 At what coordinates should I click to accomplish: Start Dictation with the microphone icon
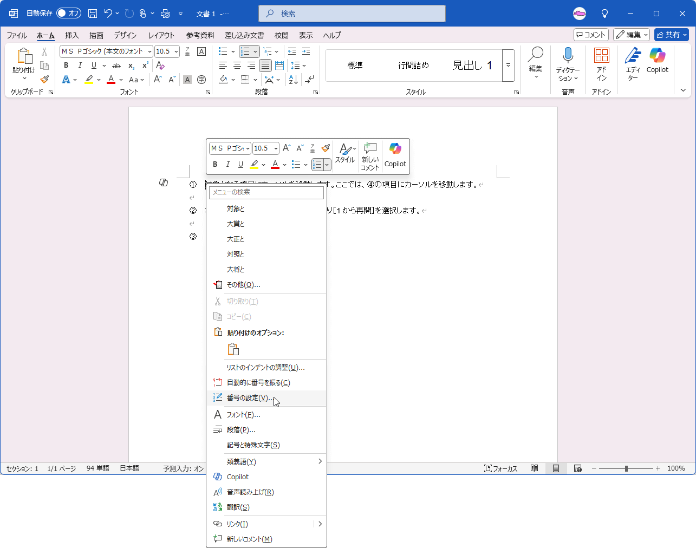[568, 63]
